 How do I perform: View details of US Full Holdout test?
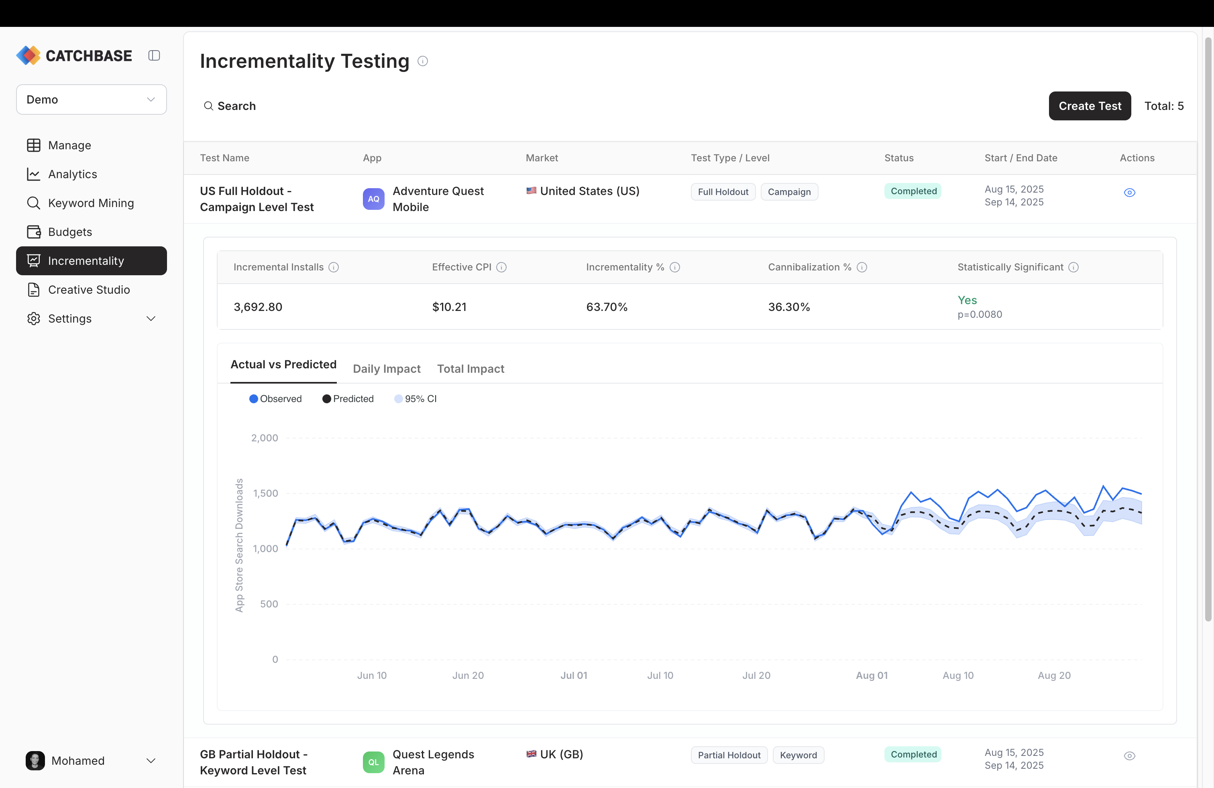pos(1130,192)
